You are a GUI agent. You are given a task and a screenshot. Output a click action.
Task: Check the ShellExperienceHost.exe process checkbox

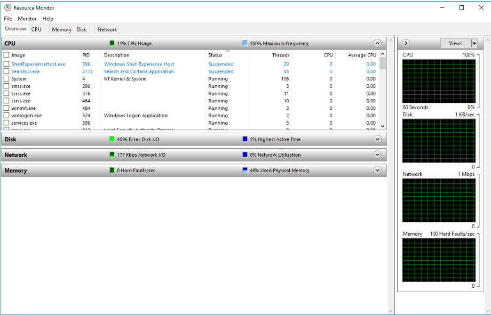click(7, 63)
